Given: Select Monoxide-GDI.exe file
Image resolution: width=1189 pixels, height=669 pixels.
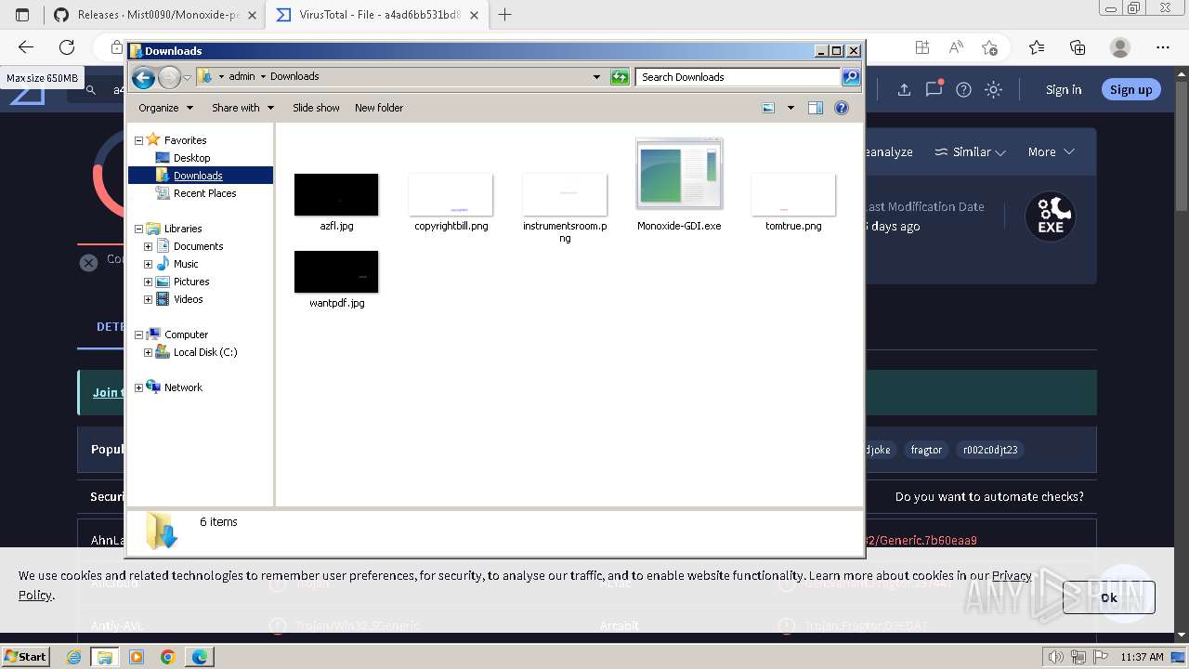Looking at the screenshot, I should pyautogui.click(x=679, y=185).
